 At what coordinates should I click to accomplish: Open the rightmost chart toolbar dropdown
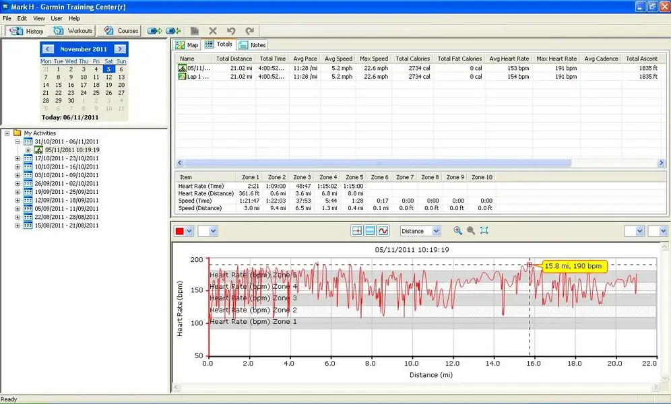point(658,231)
